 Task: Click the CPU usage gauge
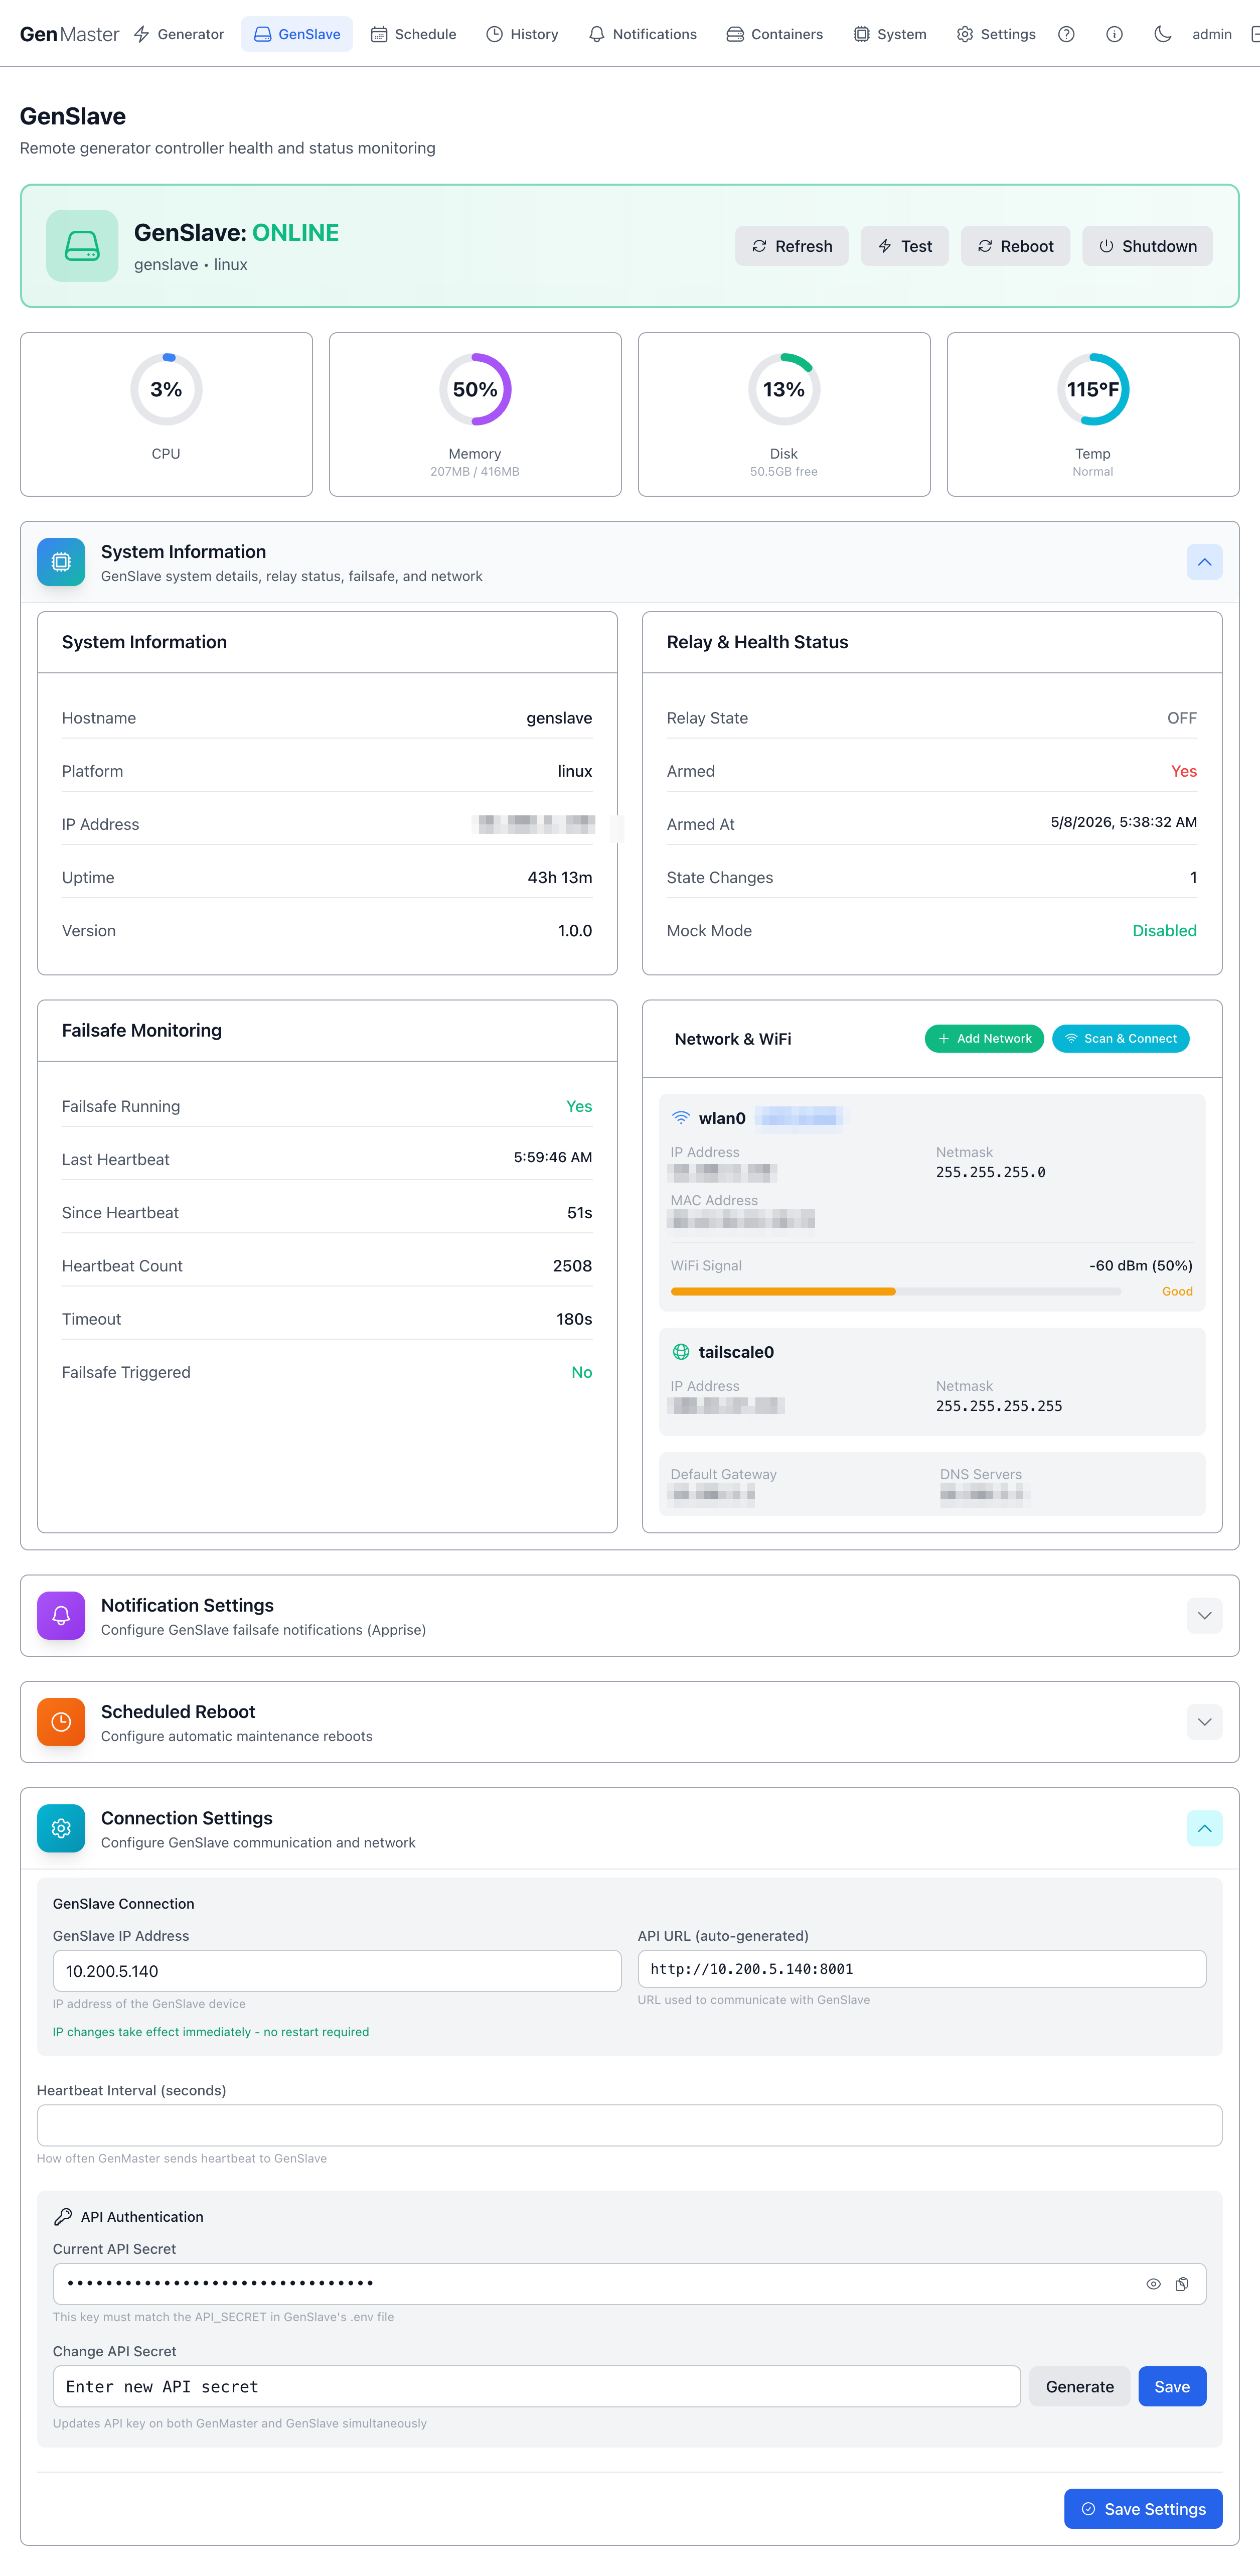(166, 389)
